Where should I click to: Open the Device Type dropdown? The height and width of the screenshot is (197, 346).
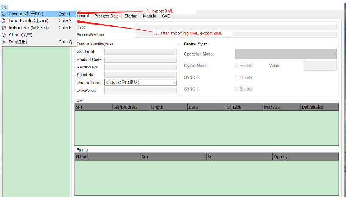tap(140, 82)
